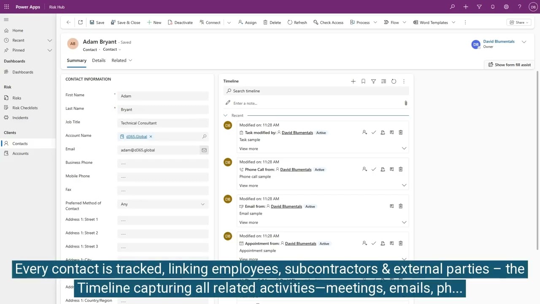Expand the Pinned navigation group
The height and width of the screenshot is (304, 540).
click(x=49, y=50)
